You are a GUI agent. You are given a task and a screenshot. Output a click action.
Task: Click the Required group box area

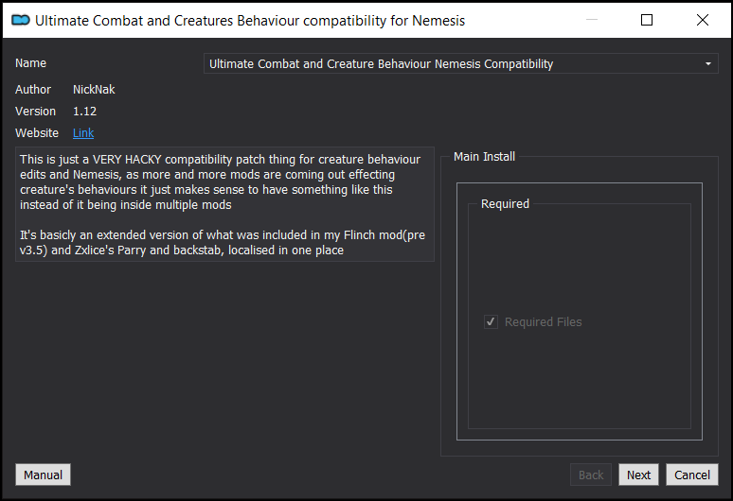(x=580, y=316)
